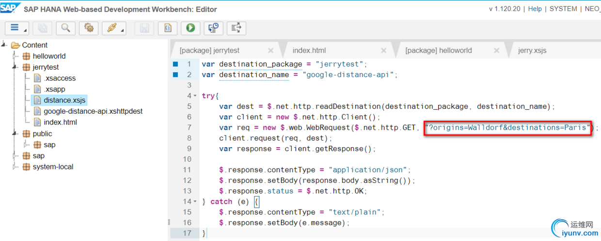
Task: Click the SYSTEM user link
Action: click(x=563, y=9)
